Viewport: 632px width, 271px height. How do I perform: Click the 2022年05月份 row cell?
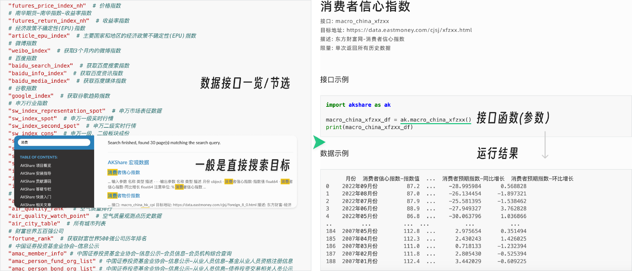click(x=360, y=216)
